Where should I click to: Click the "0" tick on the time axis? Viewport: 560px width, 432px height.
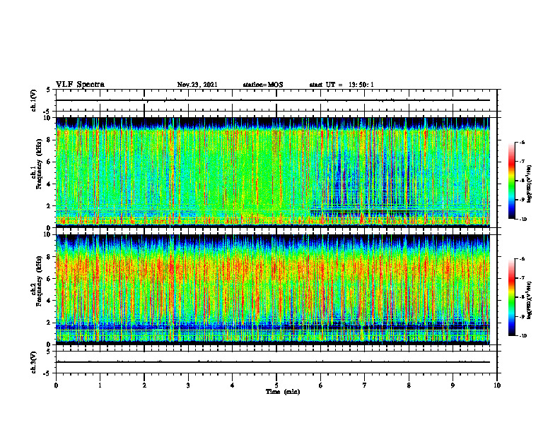[56, 385]
